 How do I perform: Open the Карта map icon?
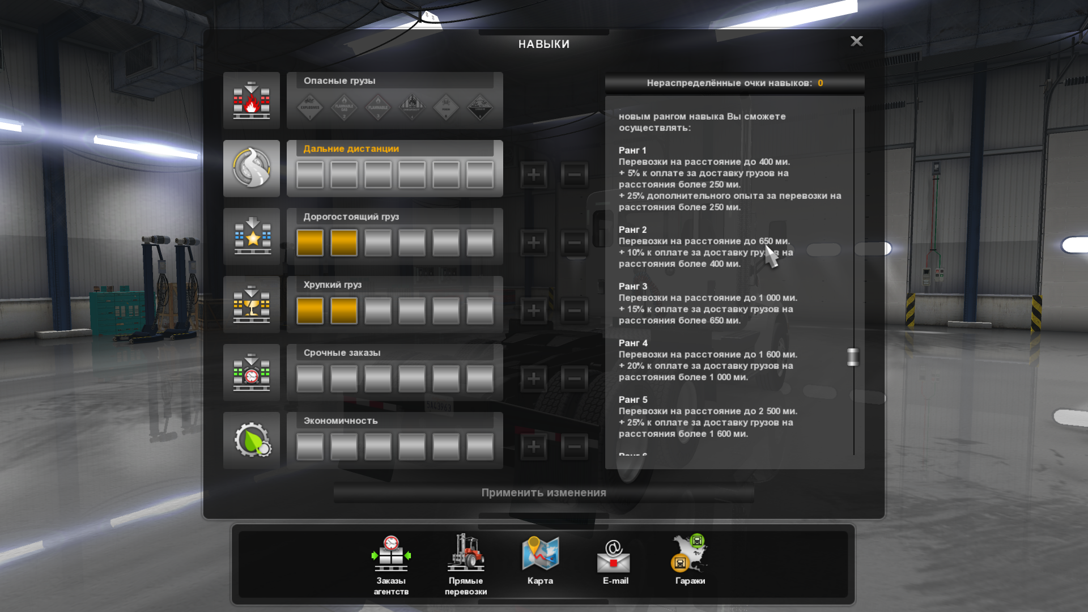[540, 554]
